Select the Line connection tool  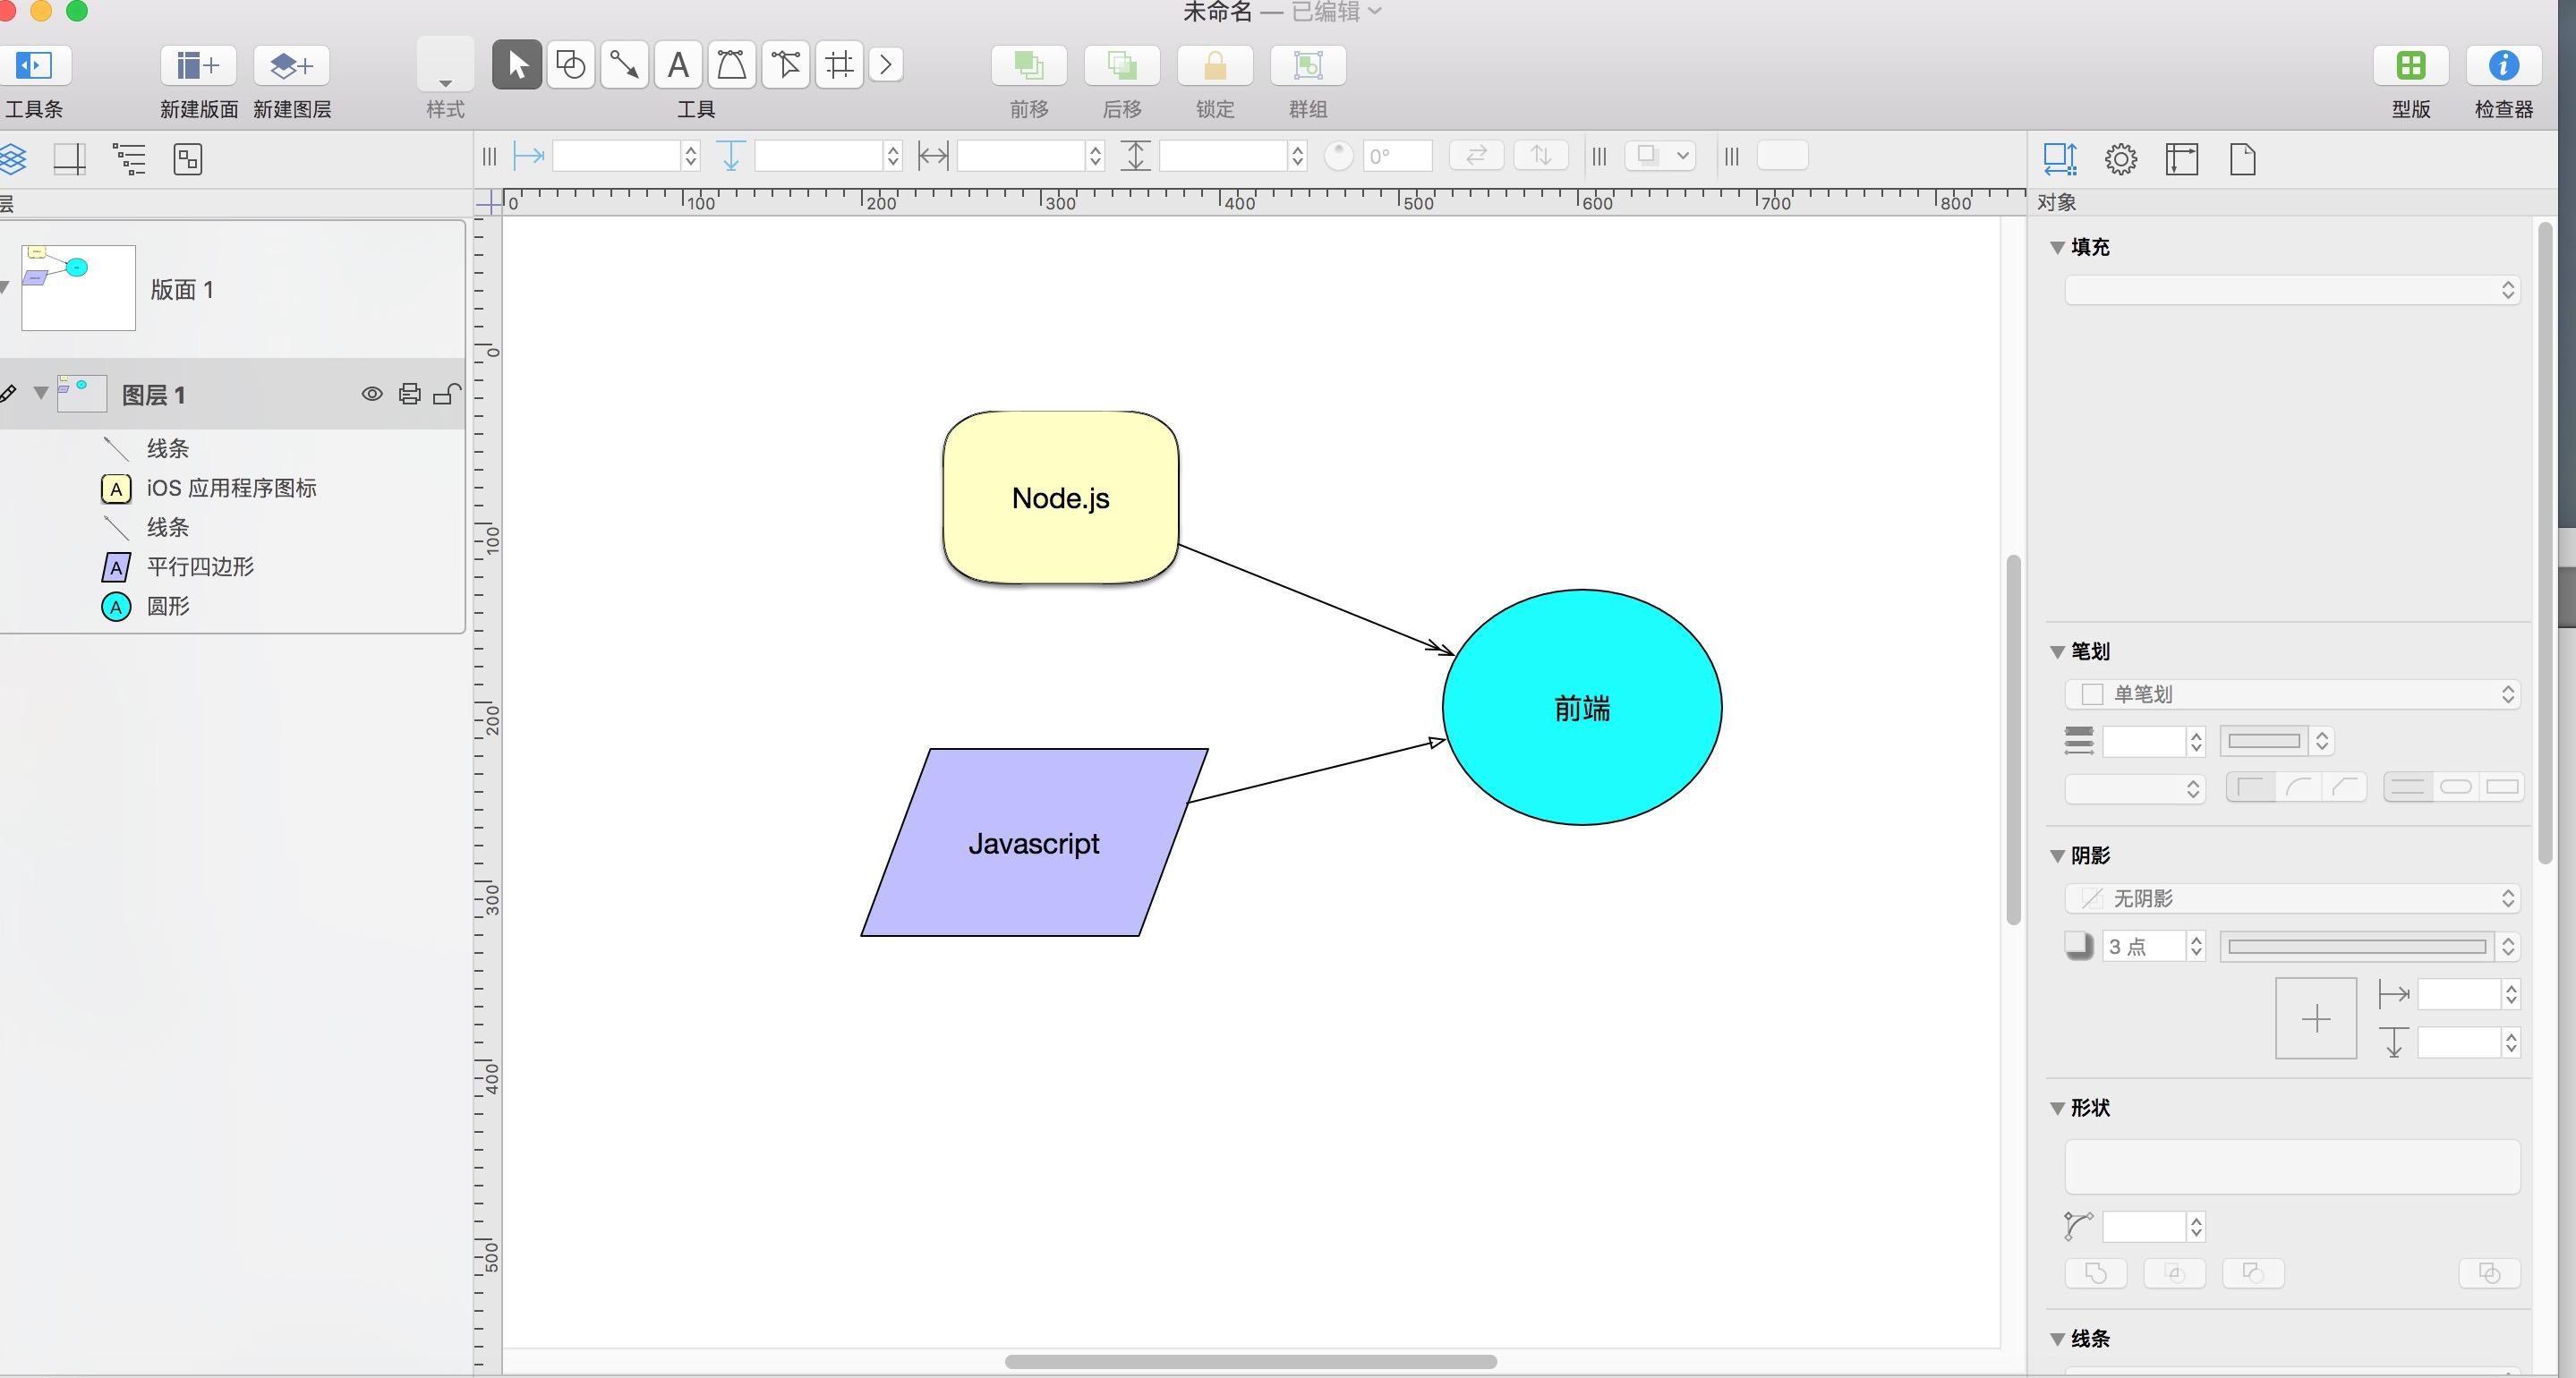click(x=624, y=64)
